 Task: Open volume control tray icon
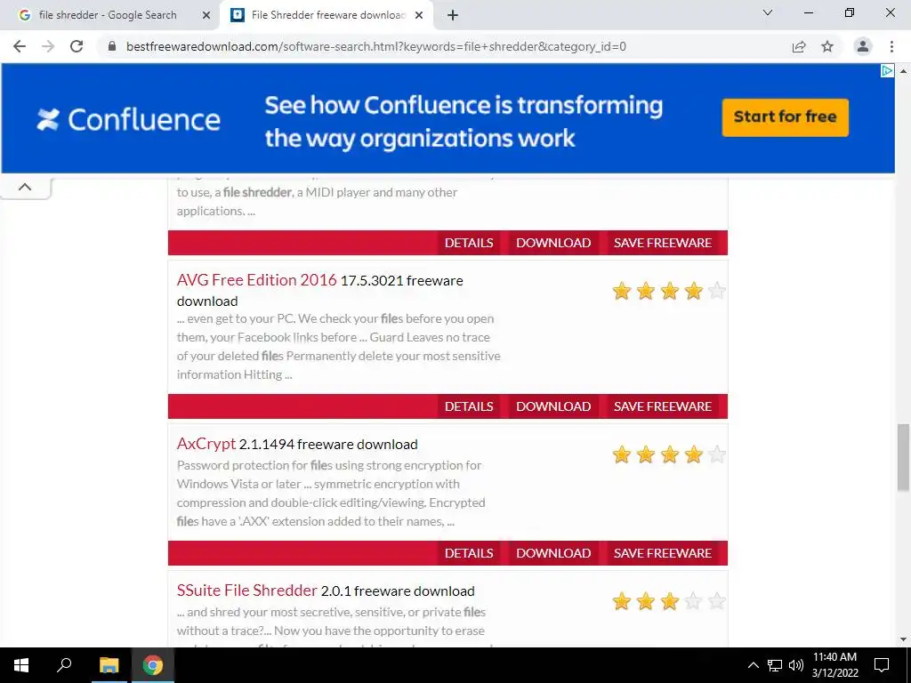[796, 665]
